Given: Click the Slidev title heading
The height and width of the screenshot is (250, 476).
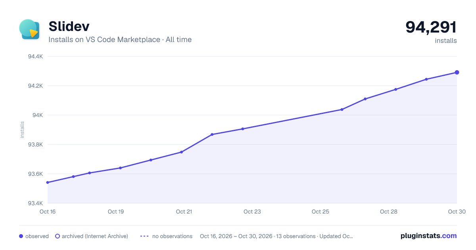Looking at the screenshot, I should pyautogui.click(x=69, y=26).
